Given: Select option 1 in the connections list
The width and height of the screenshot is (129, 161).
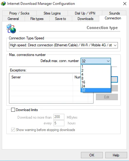Looking at the screenshot, I should coord(96,67).
